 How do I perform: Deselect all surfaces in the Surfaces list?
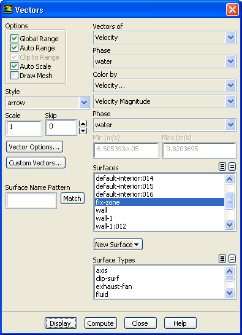tap(232, 167)
